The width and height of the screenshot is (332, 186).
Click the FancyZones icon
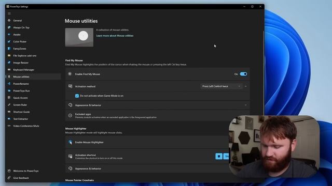[x=9, y=49]
